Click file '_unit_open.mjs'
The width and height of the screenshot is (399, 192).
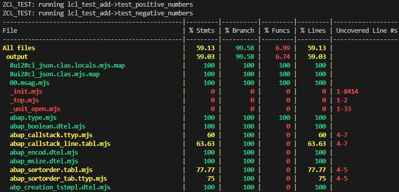pos(35,109)
